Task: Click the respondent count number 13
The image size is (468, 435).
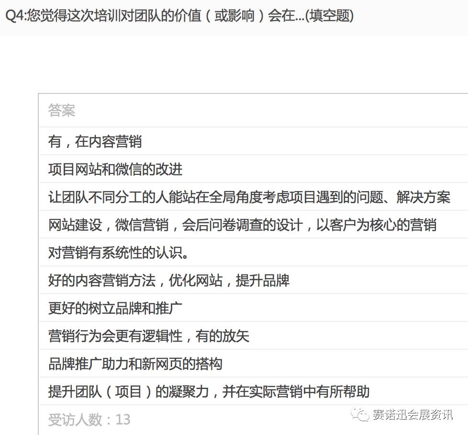Action: tap(123, 420)
